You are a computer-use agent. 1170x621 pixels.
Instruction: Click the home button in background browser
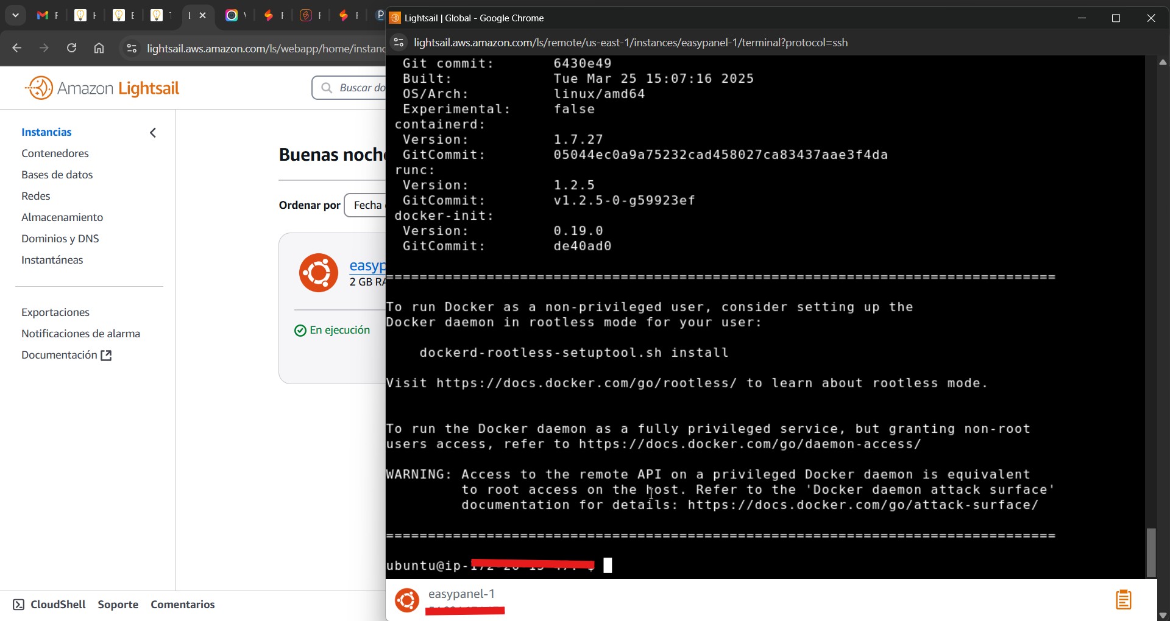click(x=99, y=47)
